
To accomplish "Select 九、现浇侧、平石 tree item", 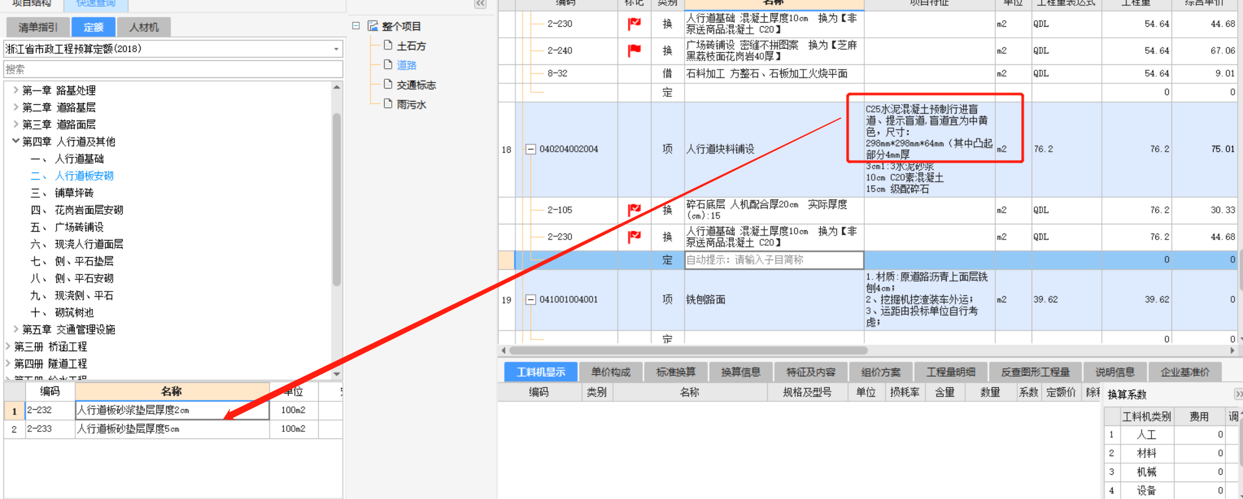I will coord(72,295).
